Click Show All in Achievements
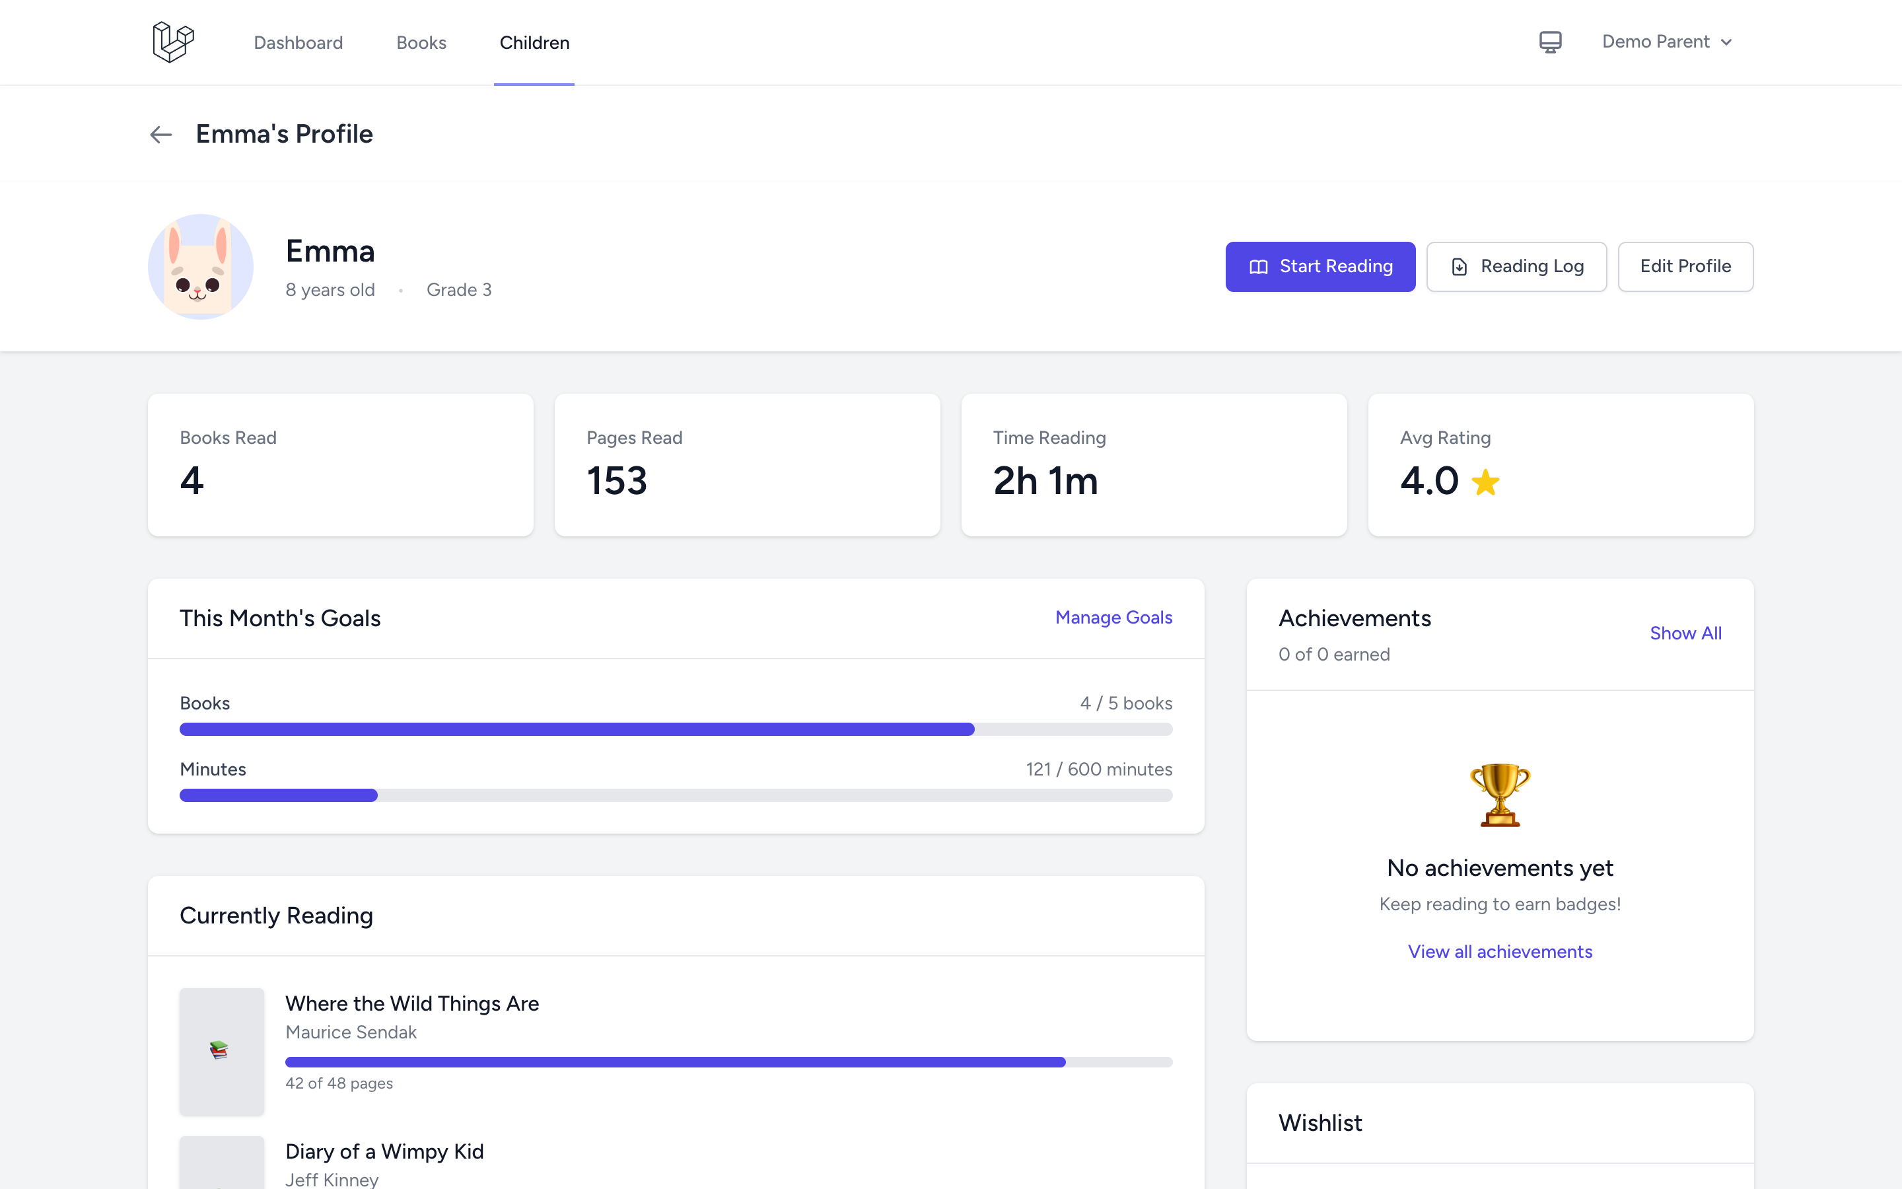 (x=1685, y=633)
